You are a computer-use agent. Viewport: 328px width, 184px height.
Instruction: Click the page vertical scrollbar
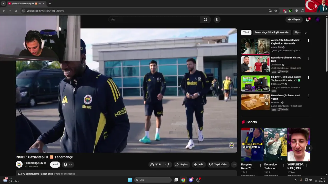point(326,45)
